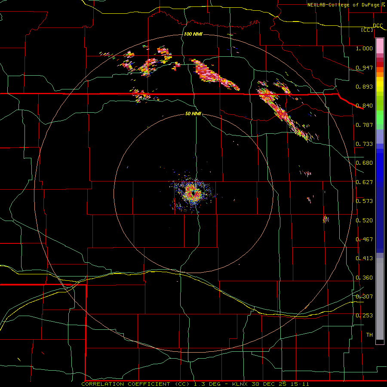Image resolution: width=387 pixels, height=387 pixels.
Task: Click the 'KLNX' radar site identifier
Action: pos(241,384)
